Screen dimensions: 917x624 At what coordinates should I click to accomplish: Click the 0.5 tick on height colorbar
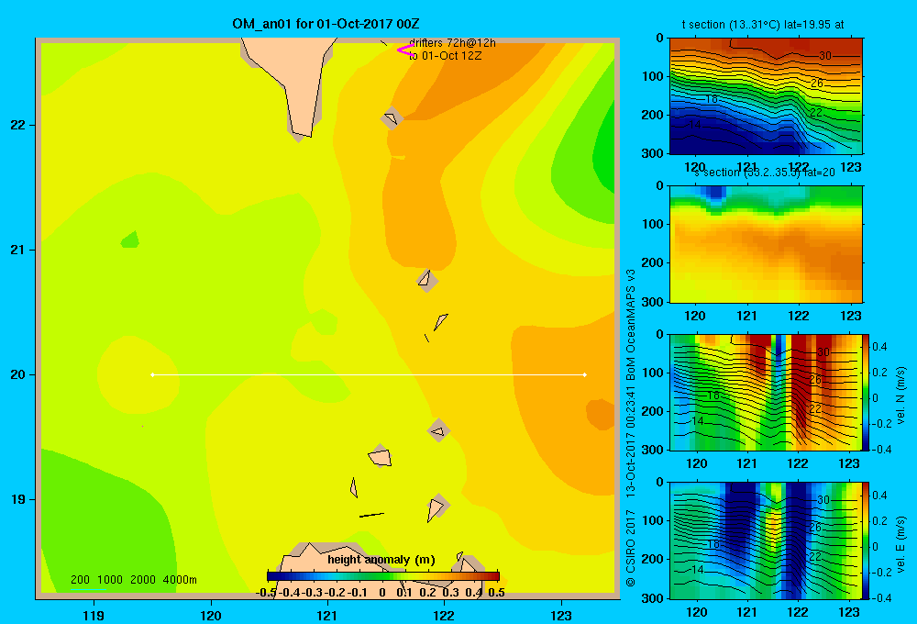[496, 593]
